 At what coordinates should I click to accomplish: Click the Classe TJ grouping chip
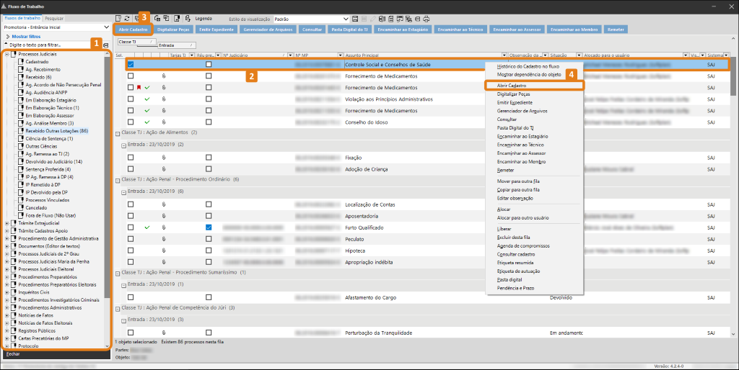click(x=136, y=42)
